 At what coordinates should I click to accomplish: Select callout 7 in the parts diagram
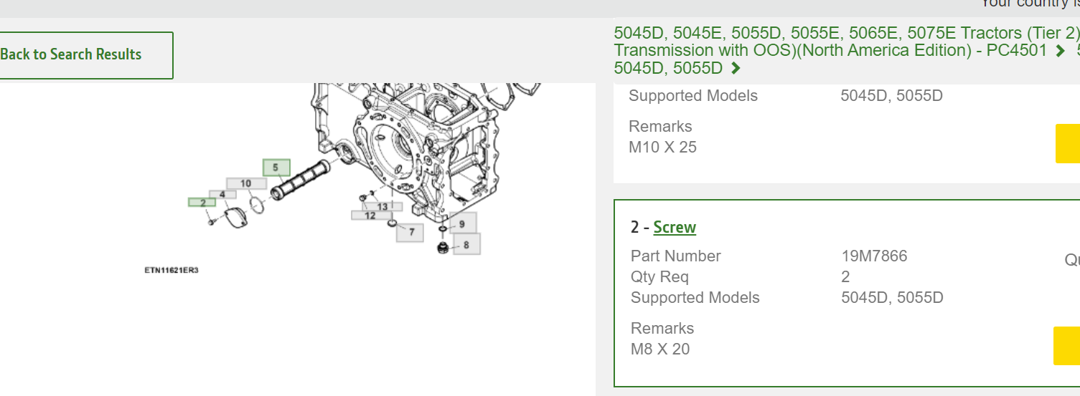pyautogui.click(x=410, y=232)
